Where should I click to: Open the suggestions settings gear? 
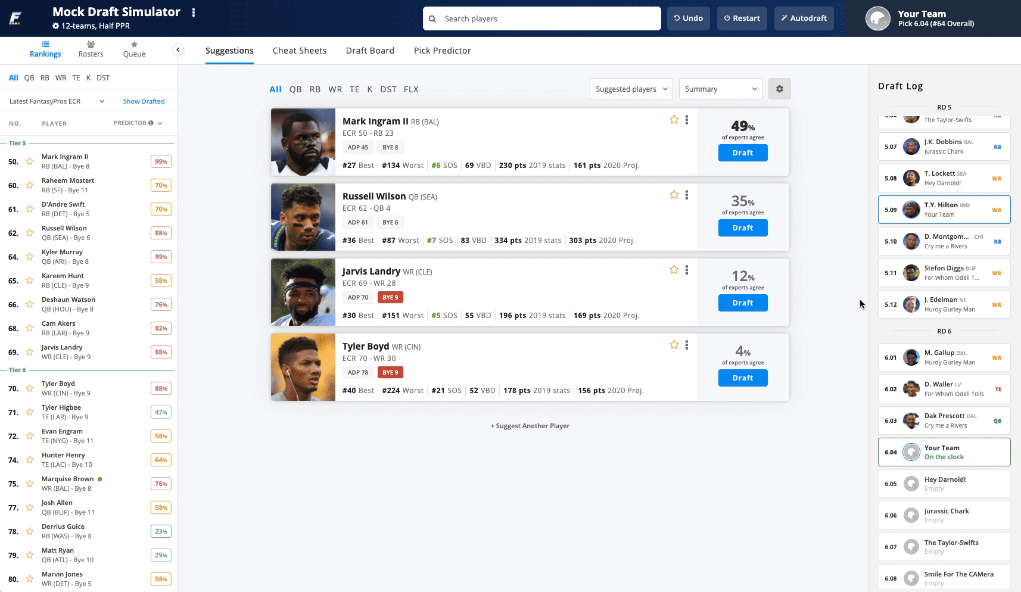779,89
